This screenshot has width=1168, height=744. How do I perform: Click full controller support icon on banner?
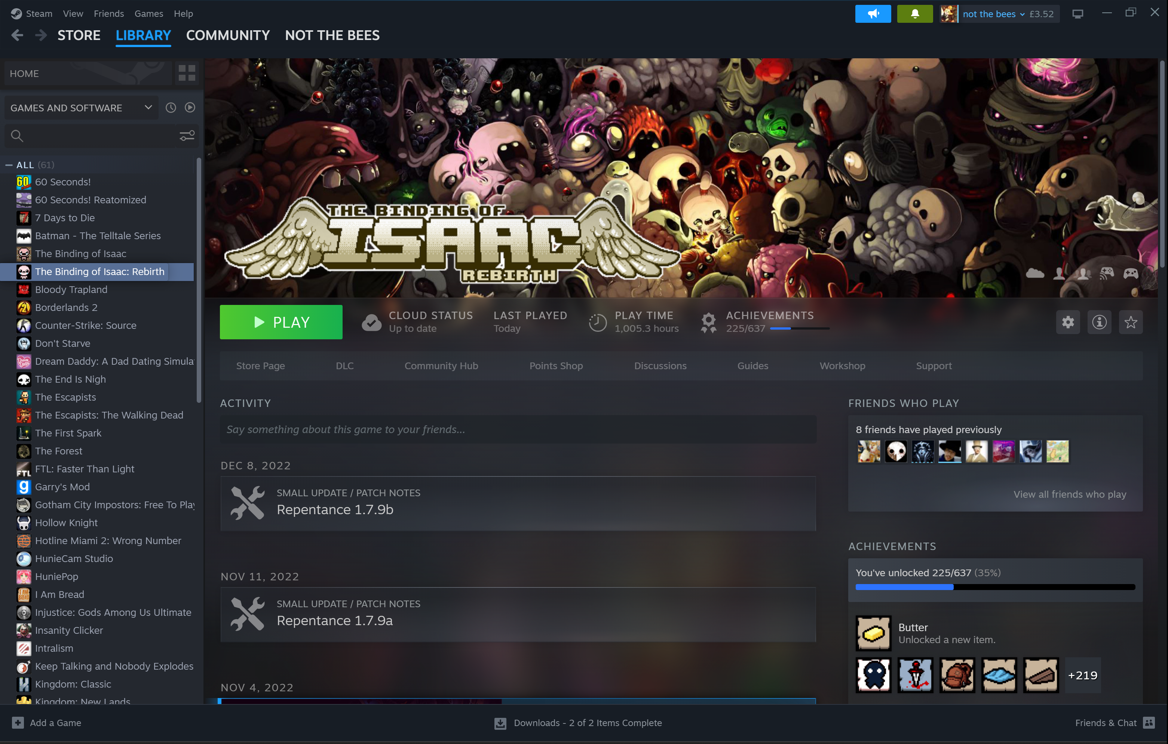1131,274
